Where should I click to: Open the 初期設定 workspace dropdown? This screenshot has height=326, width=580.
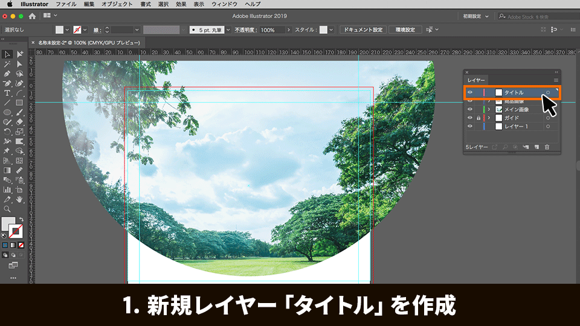[x=475, y=16]
